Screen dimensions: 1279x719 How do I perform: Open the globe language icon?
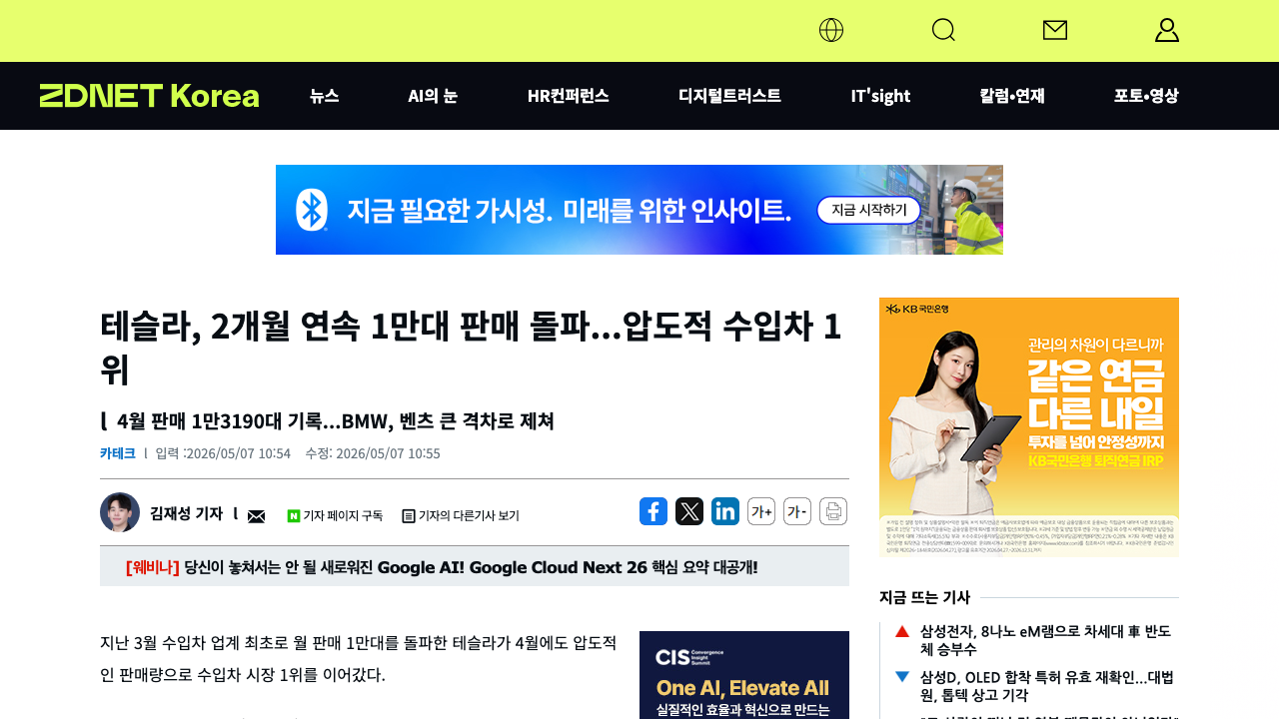point(831,30)
